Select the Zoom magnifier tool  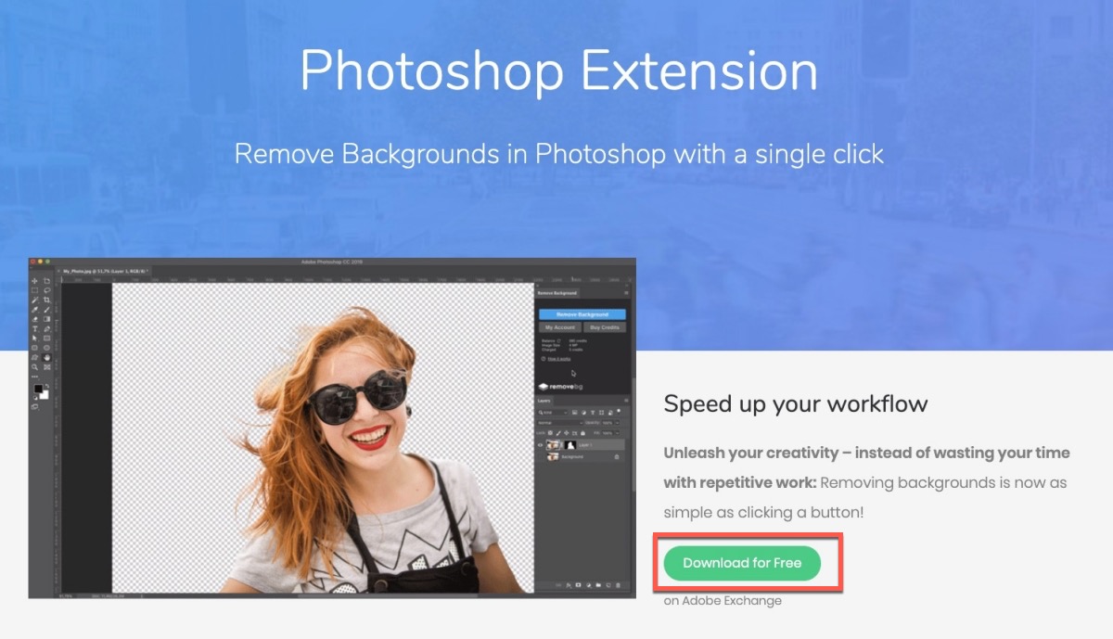(x=34, y=367)
